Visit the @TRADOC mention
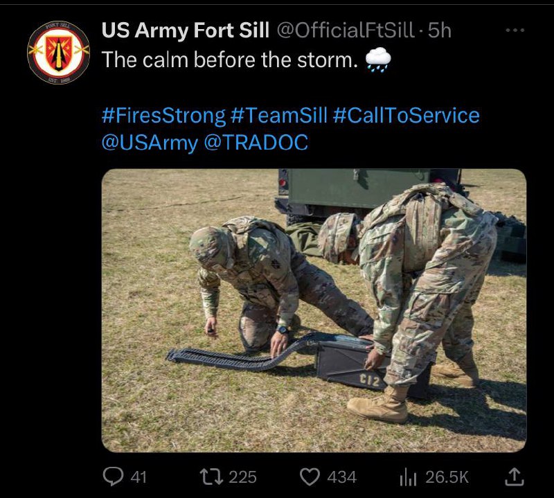 pyautogui.click(x=256, y=143)
